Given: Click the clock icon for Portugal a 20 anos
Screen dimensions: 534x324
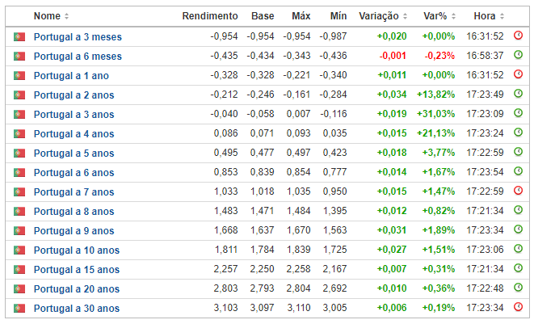Looking at the screenshot, I should 518,288.
